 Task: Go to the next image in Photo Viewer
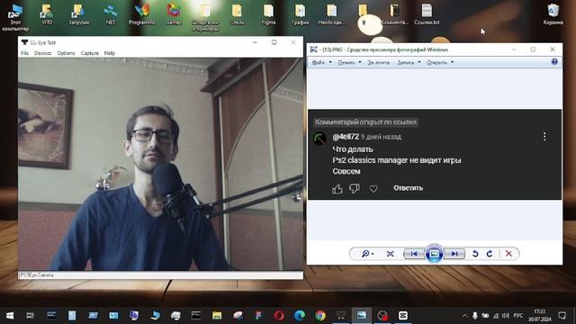coord(454,254)
